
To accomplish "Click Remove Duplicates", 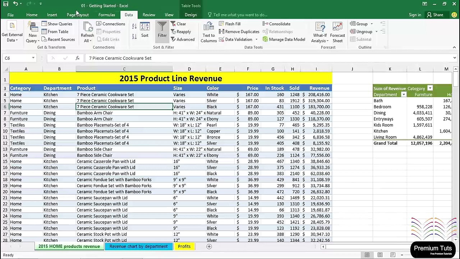I will tap(239, 32).
